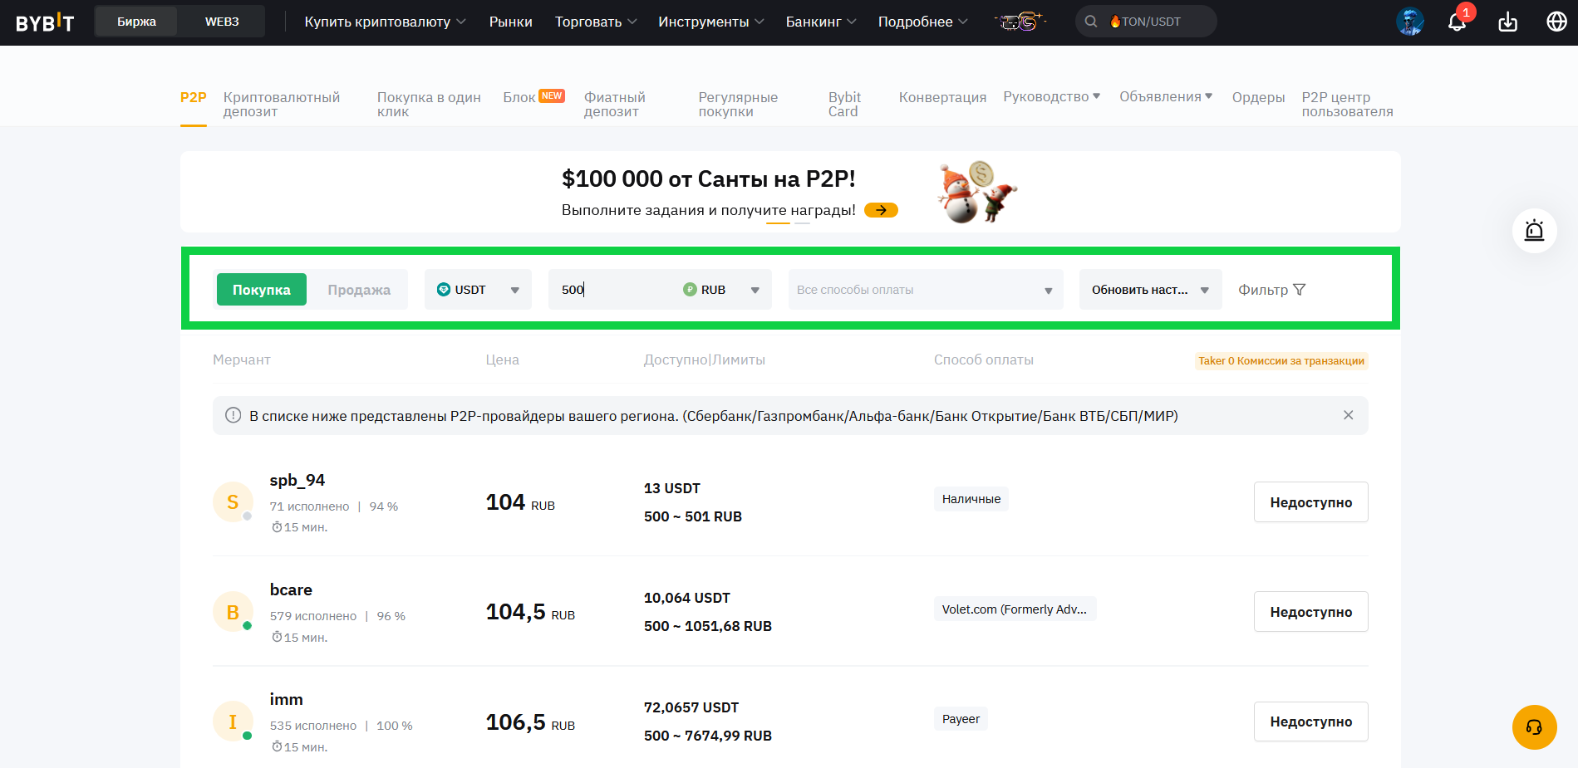Select the Покупка (Buy) mode
Image resolution: width=1578 pixels, height=768 pixels.
click(261, 290)
